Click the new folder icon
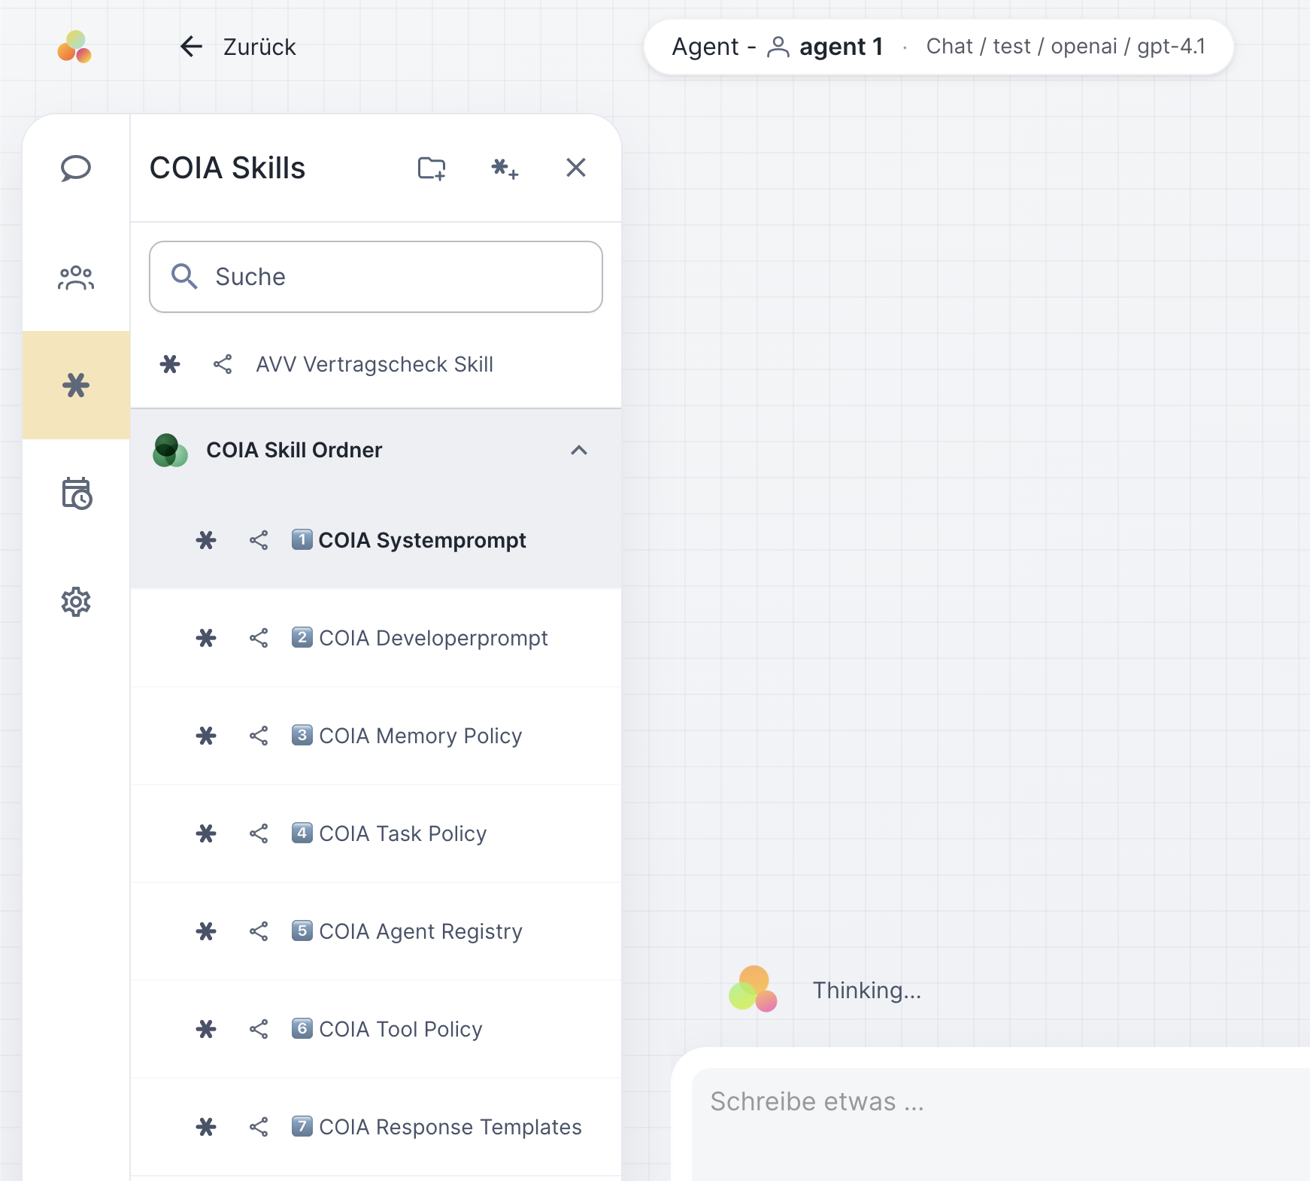The image size is (1310, 1181). (x=432, y=168)
